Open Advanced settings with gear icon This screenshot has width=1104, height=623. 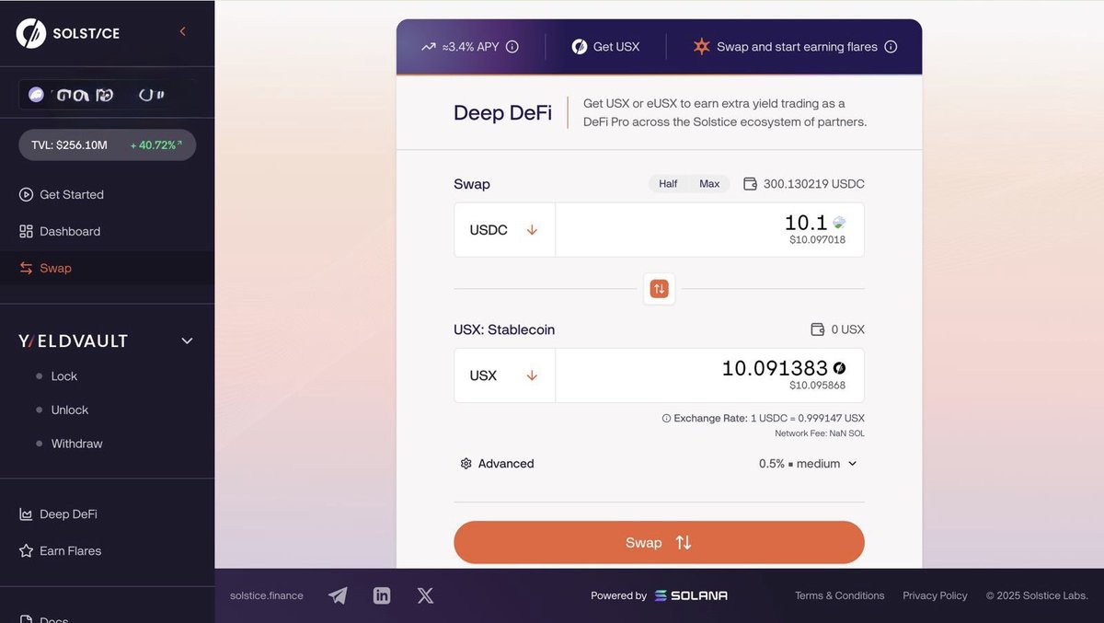[x=497, y=464]
